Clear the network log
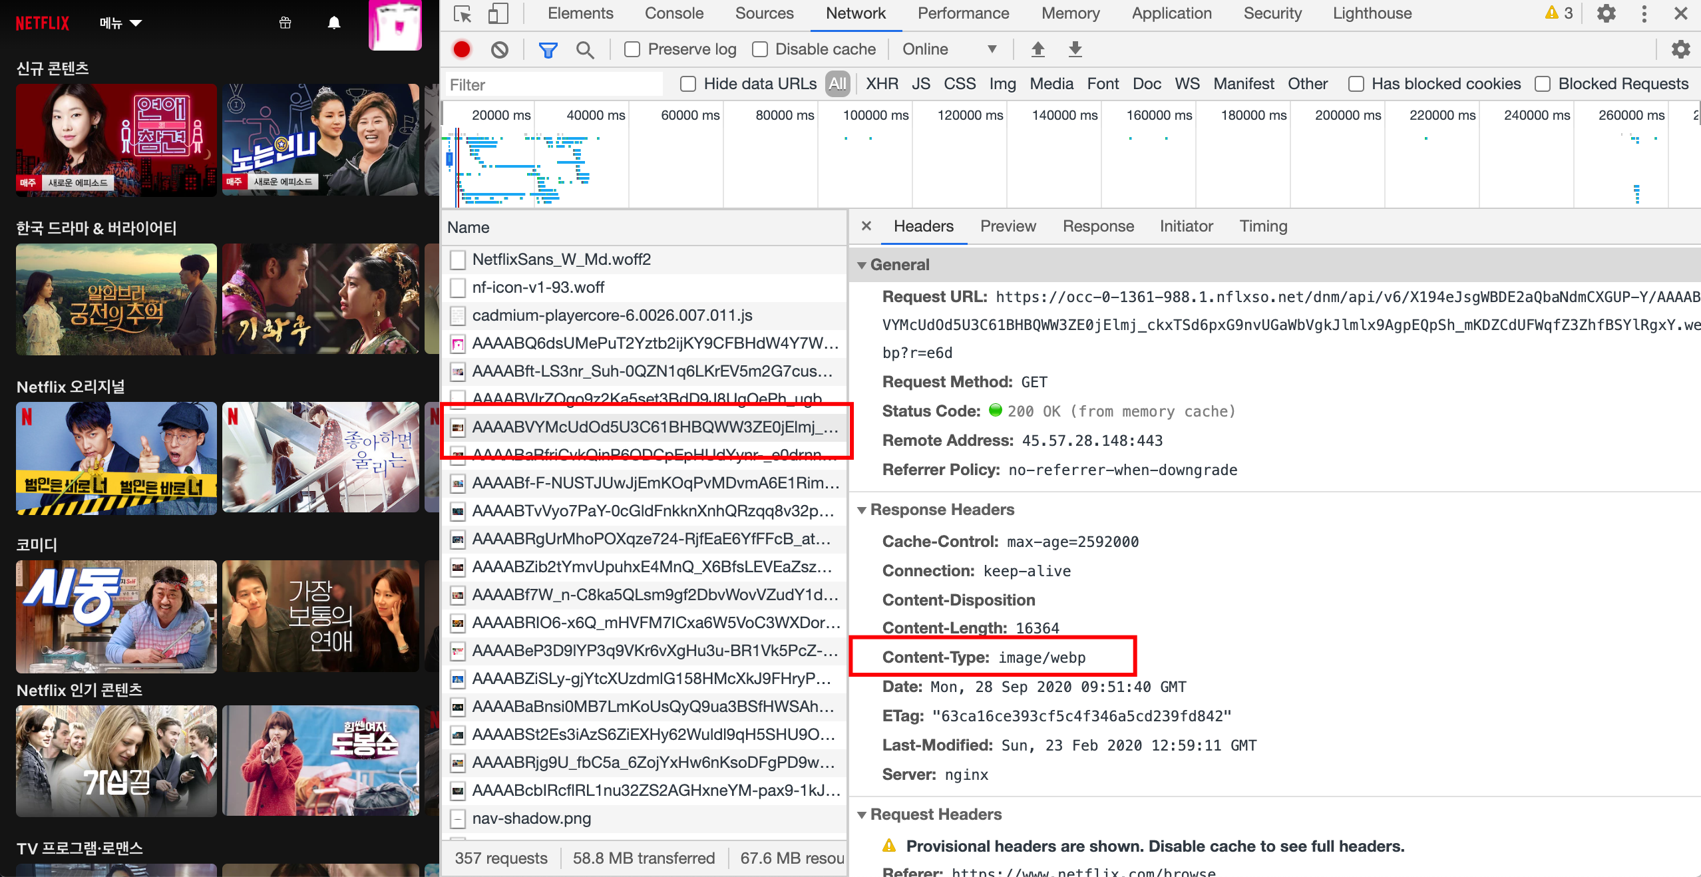Screen dimensions: 1701x877 (499, 49)
